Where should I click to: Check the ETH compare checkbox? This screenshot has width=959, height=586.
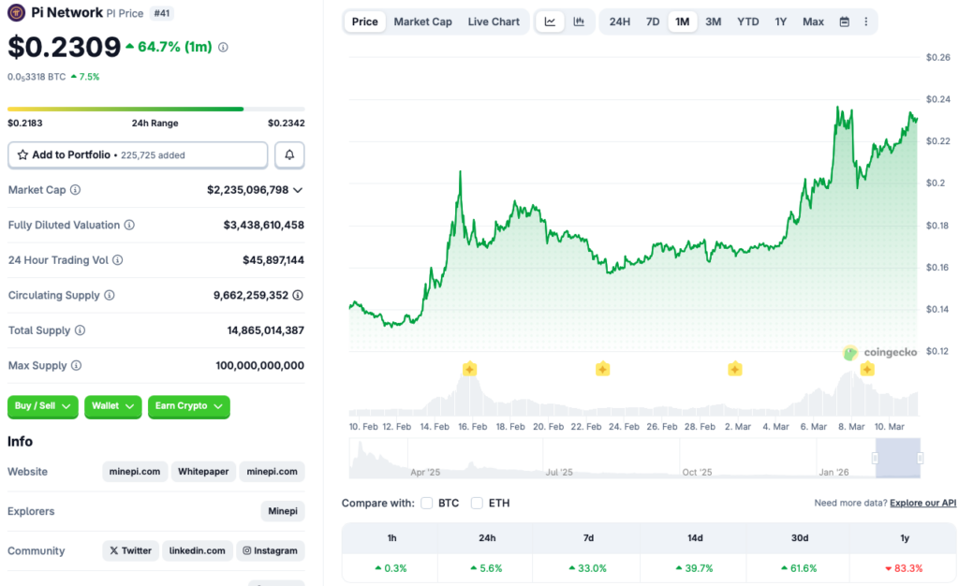[476, 503]
